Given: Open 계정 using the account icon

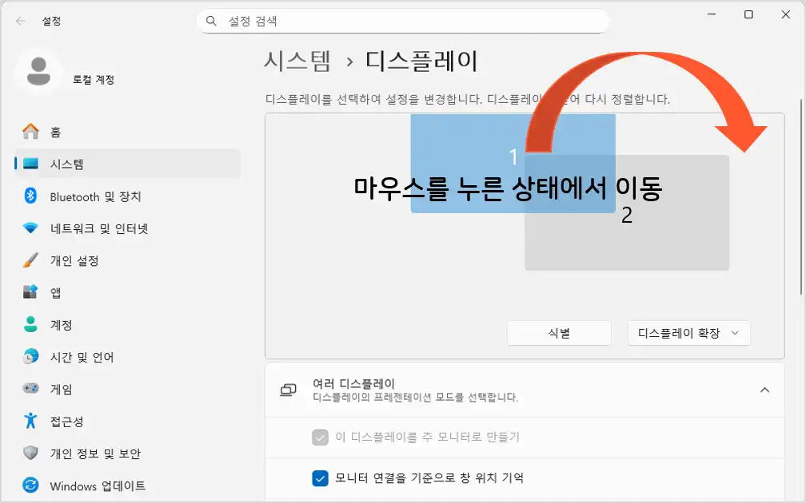Looking at the screenshot, I should coord(25,324).
